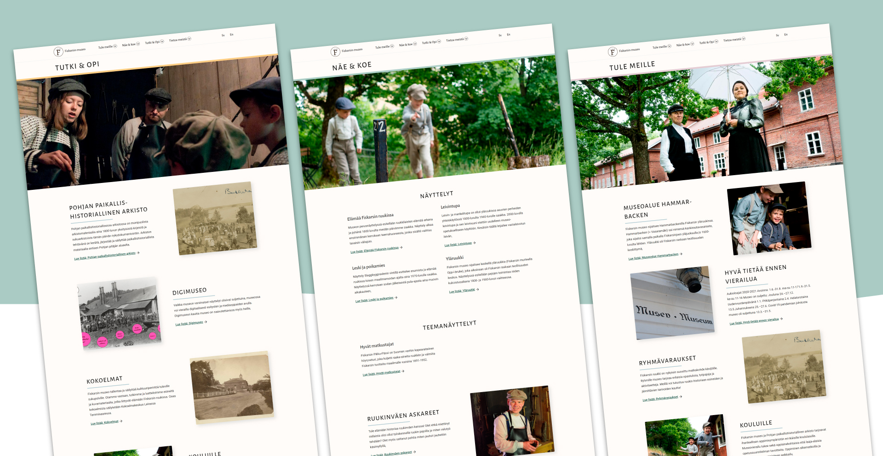The image size is (883, 456).
Task: Expand Tietoa meistä dropdown on Tule meille page
Action: tap(743, 39)
